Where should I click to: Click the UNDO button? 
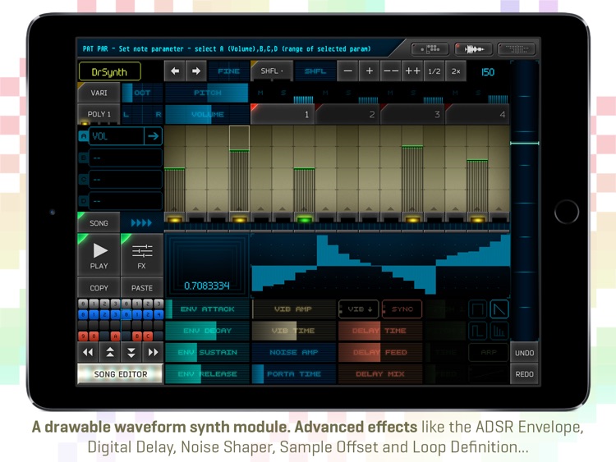tap(525, 353)
